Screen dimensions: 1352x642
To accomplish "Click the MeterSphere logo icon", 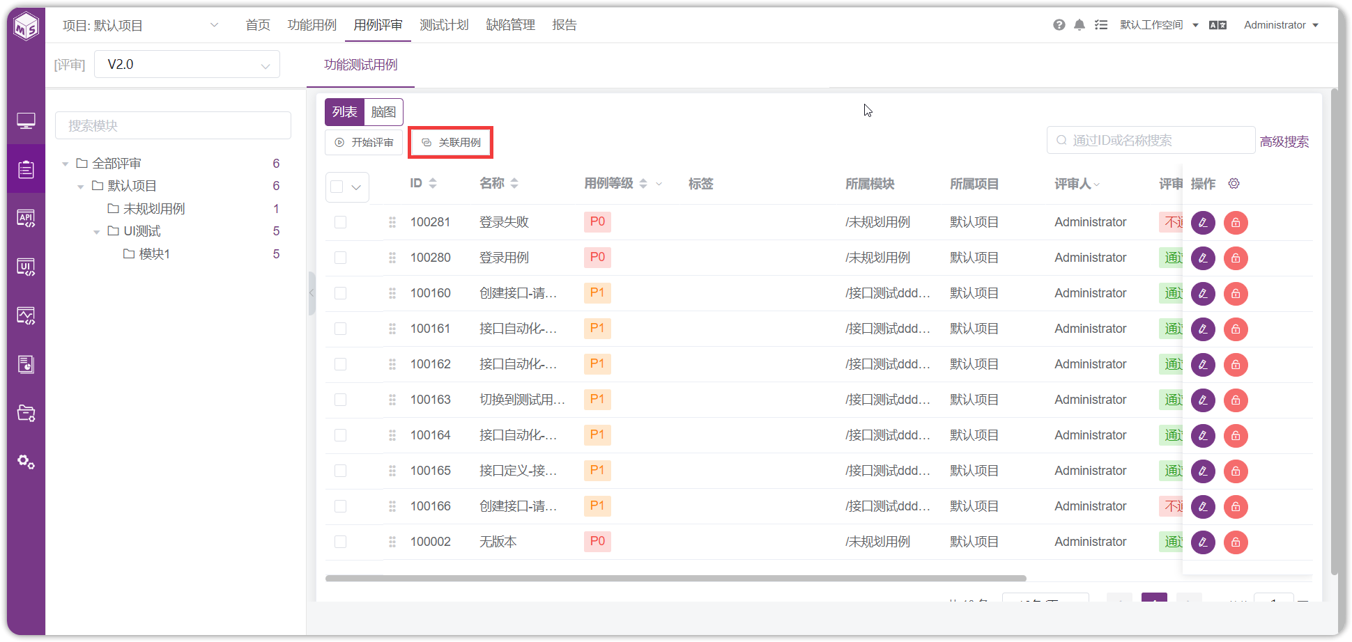I will click(26, 26).
